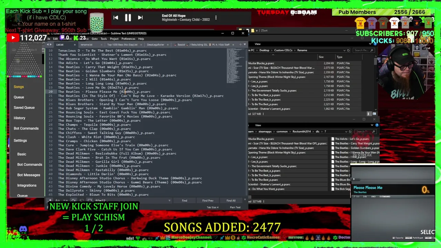Open Integrations in the sidebar
This screenshot has height=248, width=441.
27,185
